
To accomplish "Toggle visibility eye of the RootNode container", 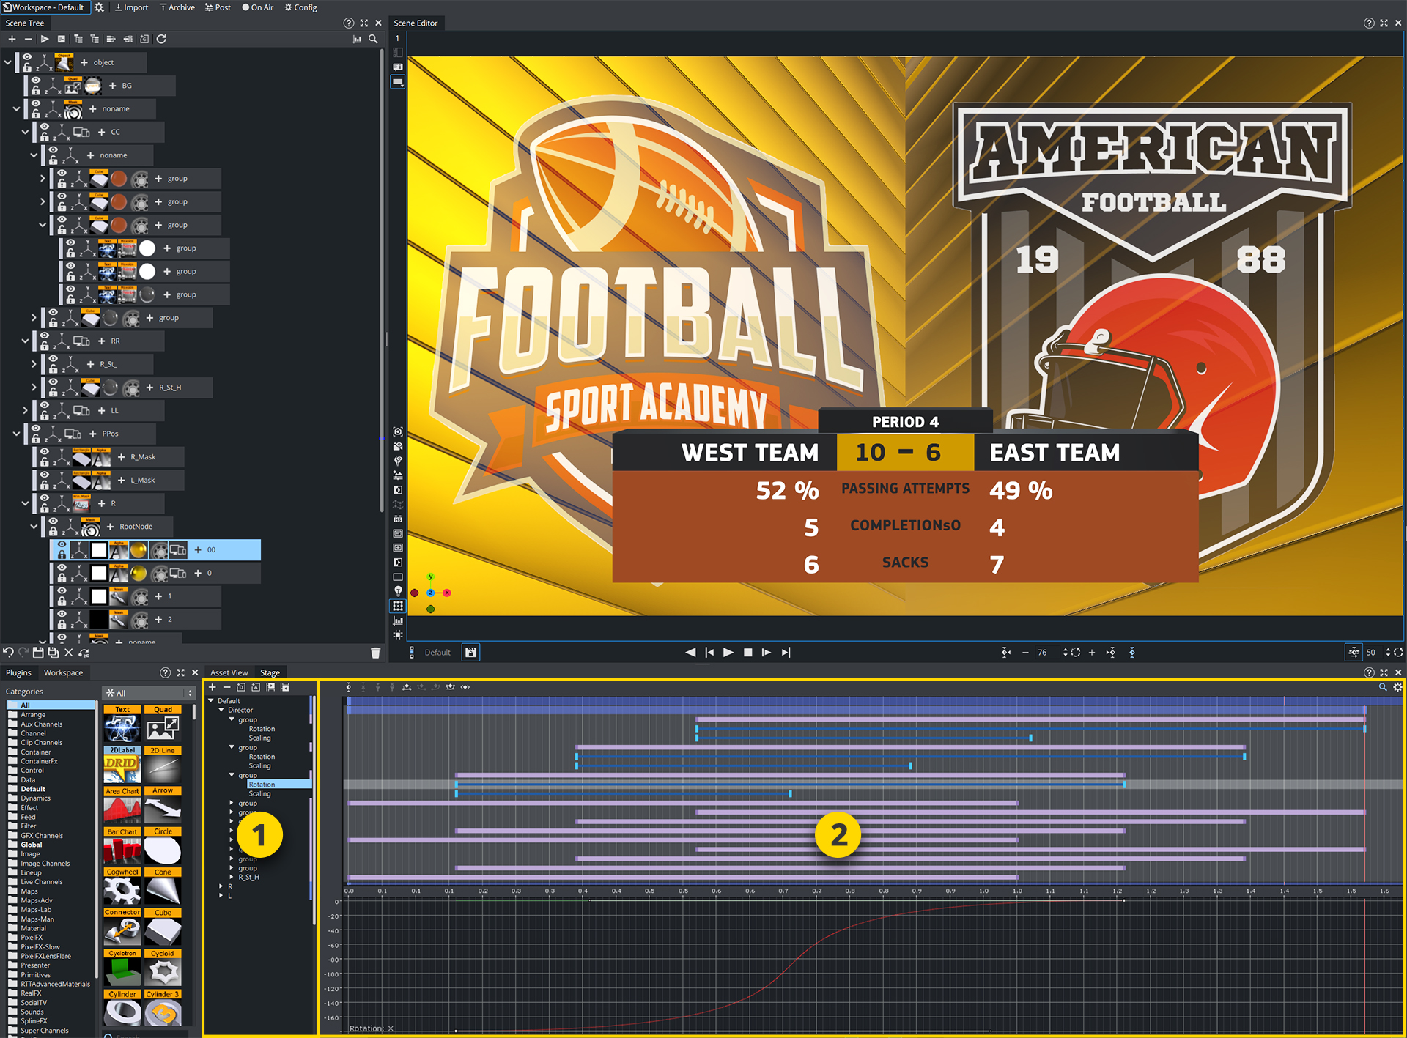I will (x=53, y=522).
